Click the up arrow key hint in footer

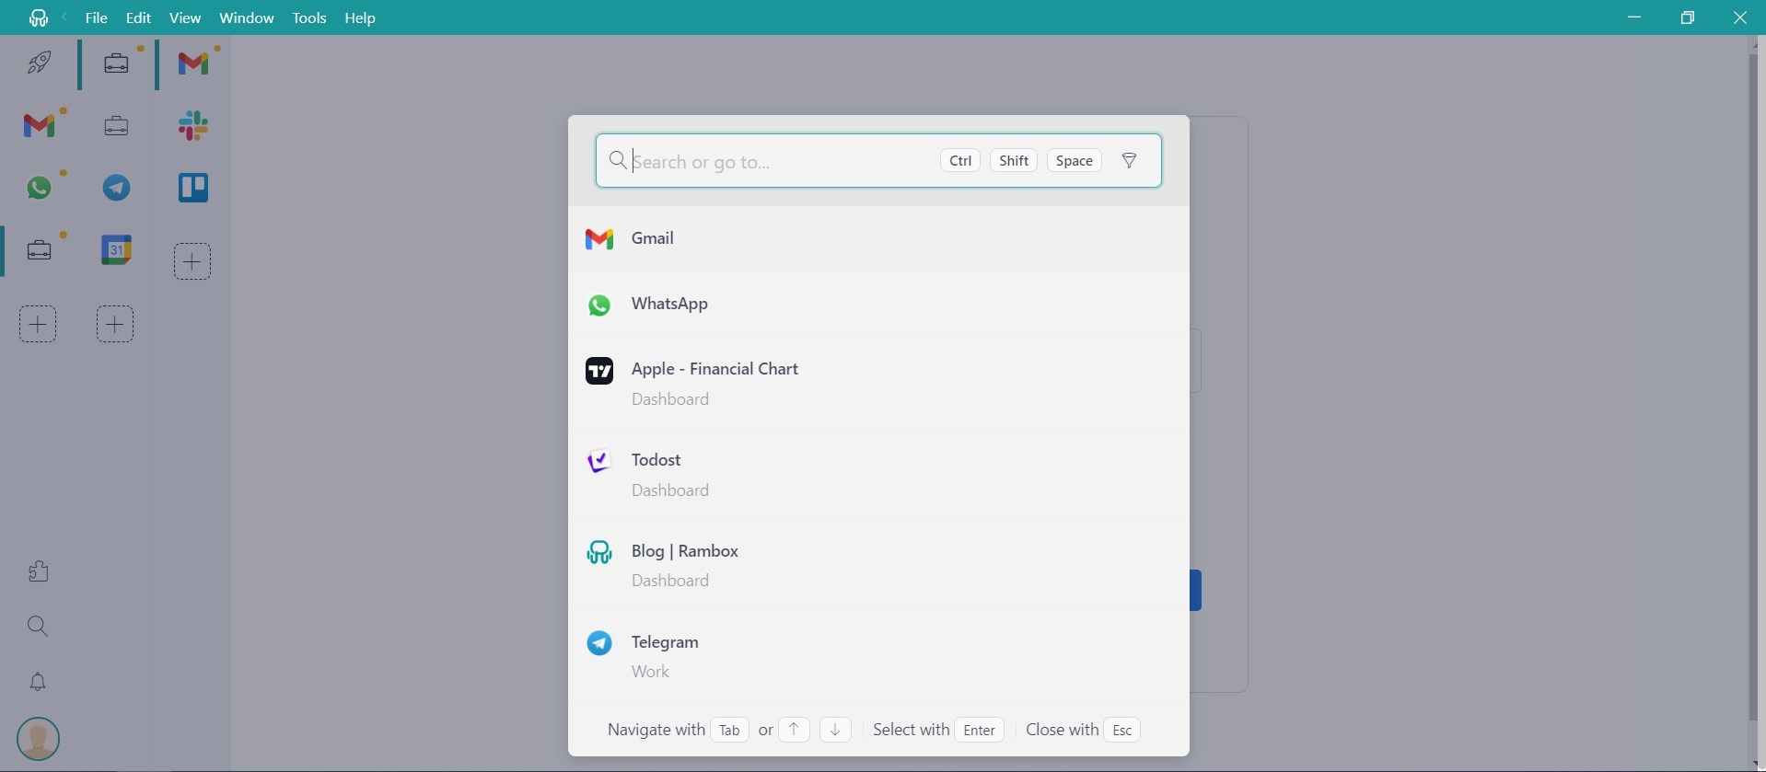click(x=794, y=730)
